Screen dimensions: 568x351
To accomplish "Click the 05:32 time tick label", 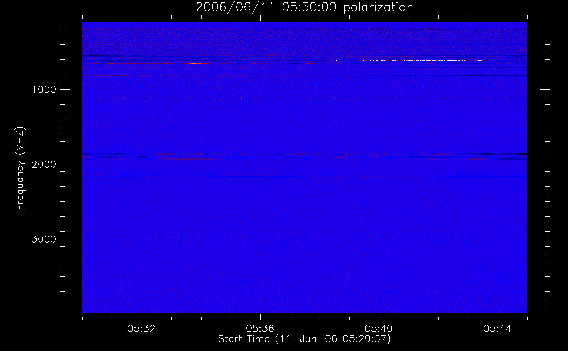I will click(142, 329).
